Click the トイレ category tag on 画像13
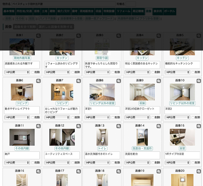Viewport: 203px width, 186px height. click(102, 148)
